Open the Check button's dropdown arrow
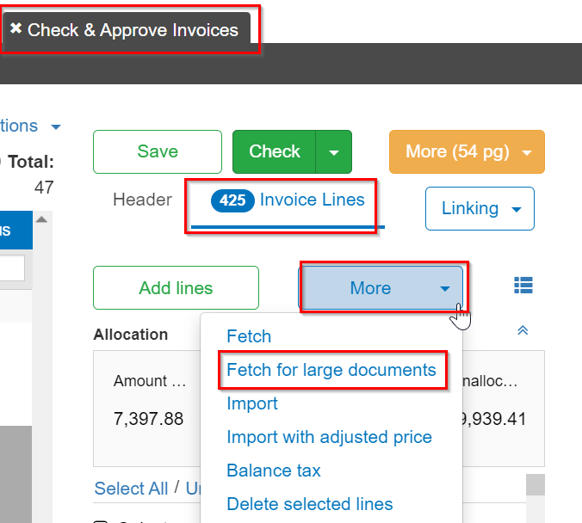 click(334, 152)
